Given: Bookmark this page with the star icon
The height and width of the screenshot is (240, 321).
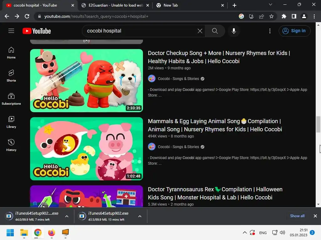Looking at the screenshot, I should pos(271,16).
